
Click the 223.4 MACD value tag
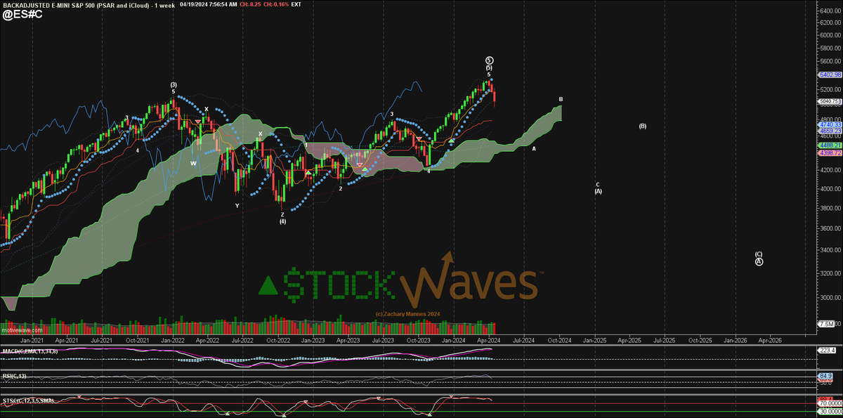click(826, 349)
